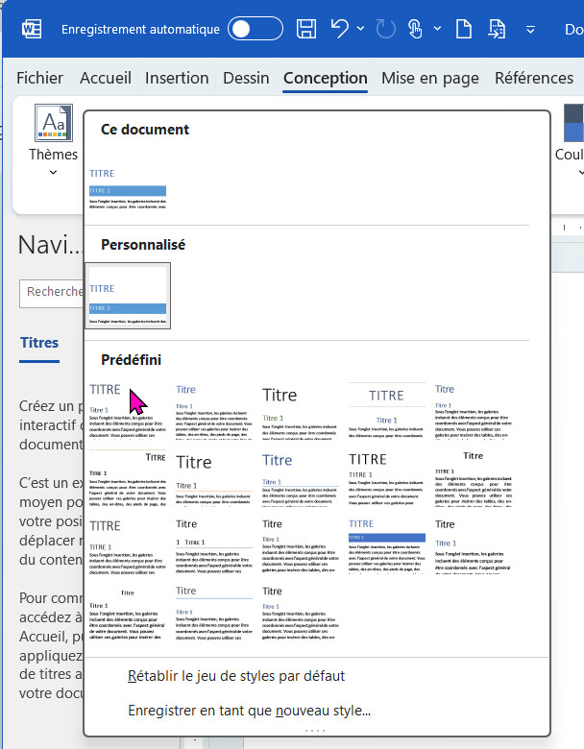Viewport: 584px width, 749px height.
Task: Open the Mise en page tab
Action: tap(430, 78)
